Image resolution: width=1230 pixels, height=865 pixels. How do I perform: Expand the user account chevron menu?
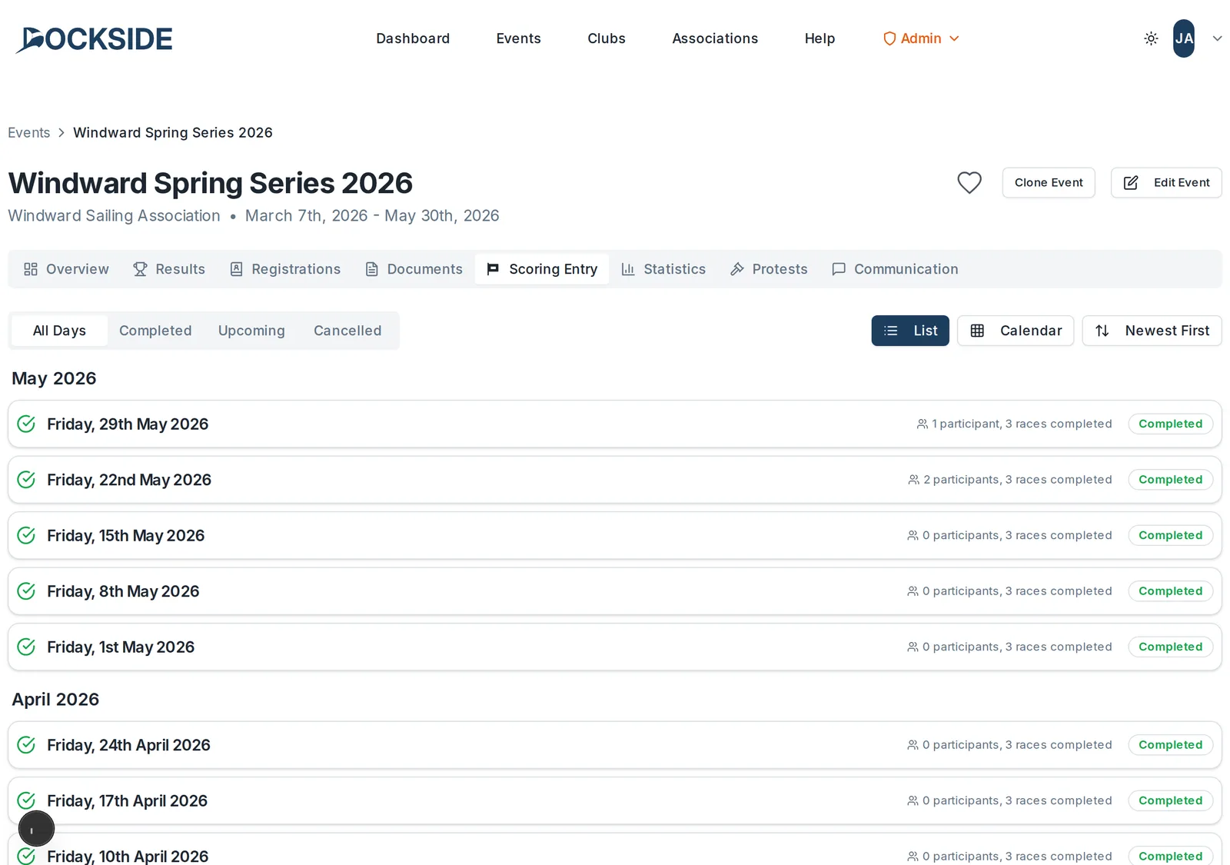coord(1217,38)
